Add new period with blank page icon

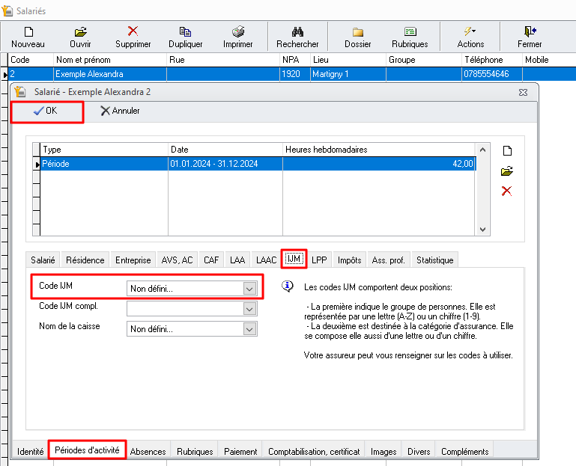(506, 150)
